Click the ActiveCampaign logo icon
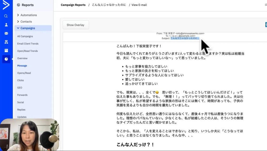This screenshot has height=151, width=267. pyautogui.click(x=6, y=5)
